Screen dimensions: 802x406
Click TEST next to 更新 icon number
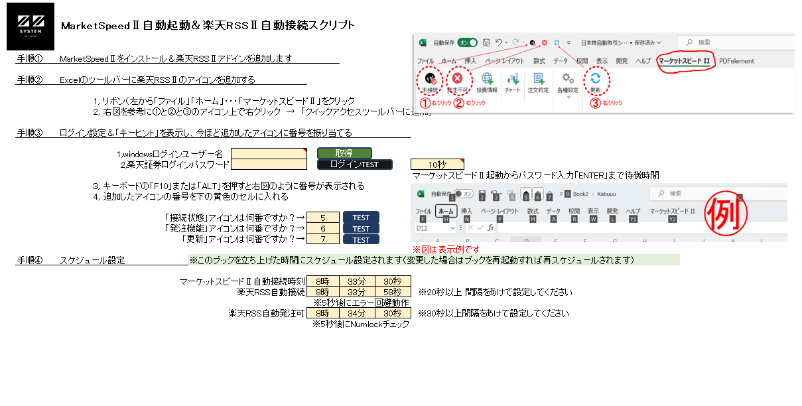pos(361,239)
